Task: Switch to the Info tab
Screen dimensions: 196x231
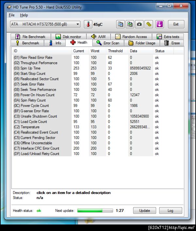Action: pyautogui.click(x=55, y=43)
